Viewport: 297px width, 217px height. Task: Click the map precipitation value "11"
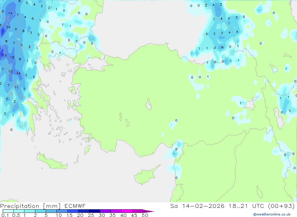point(16,87)
